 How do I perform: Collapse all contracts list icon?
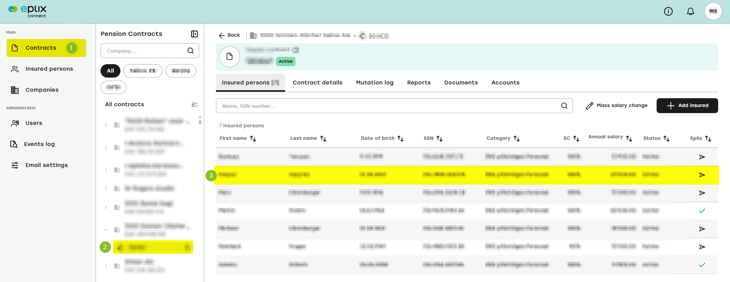point(194,105)
